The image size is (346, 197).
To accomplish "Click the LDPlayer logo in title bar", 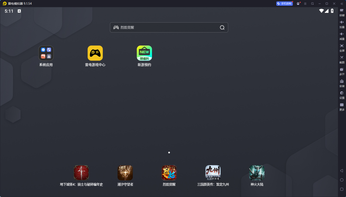I will tap(5, 4).
